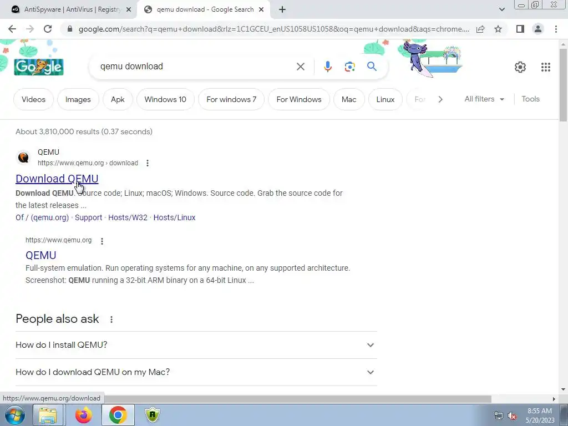The width and height of the screenshot is (568, 426).
Task: Expand How do I download QEMU on Mac
Action: tap(196, 372)
